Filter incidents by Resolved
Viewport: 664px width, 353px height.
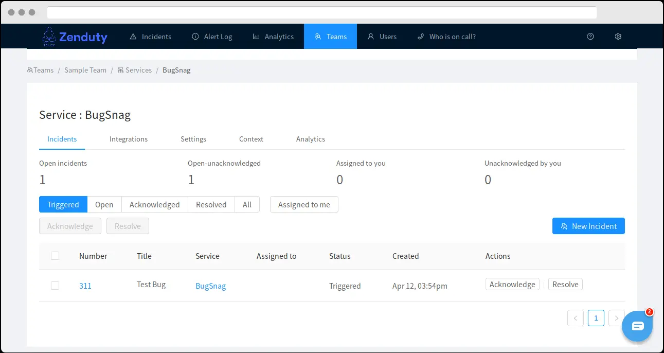point(211,204)
